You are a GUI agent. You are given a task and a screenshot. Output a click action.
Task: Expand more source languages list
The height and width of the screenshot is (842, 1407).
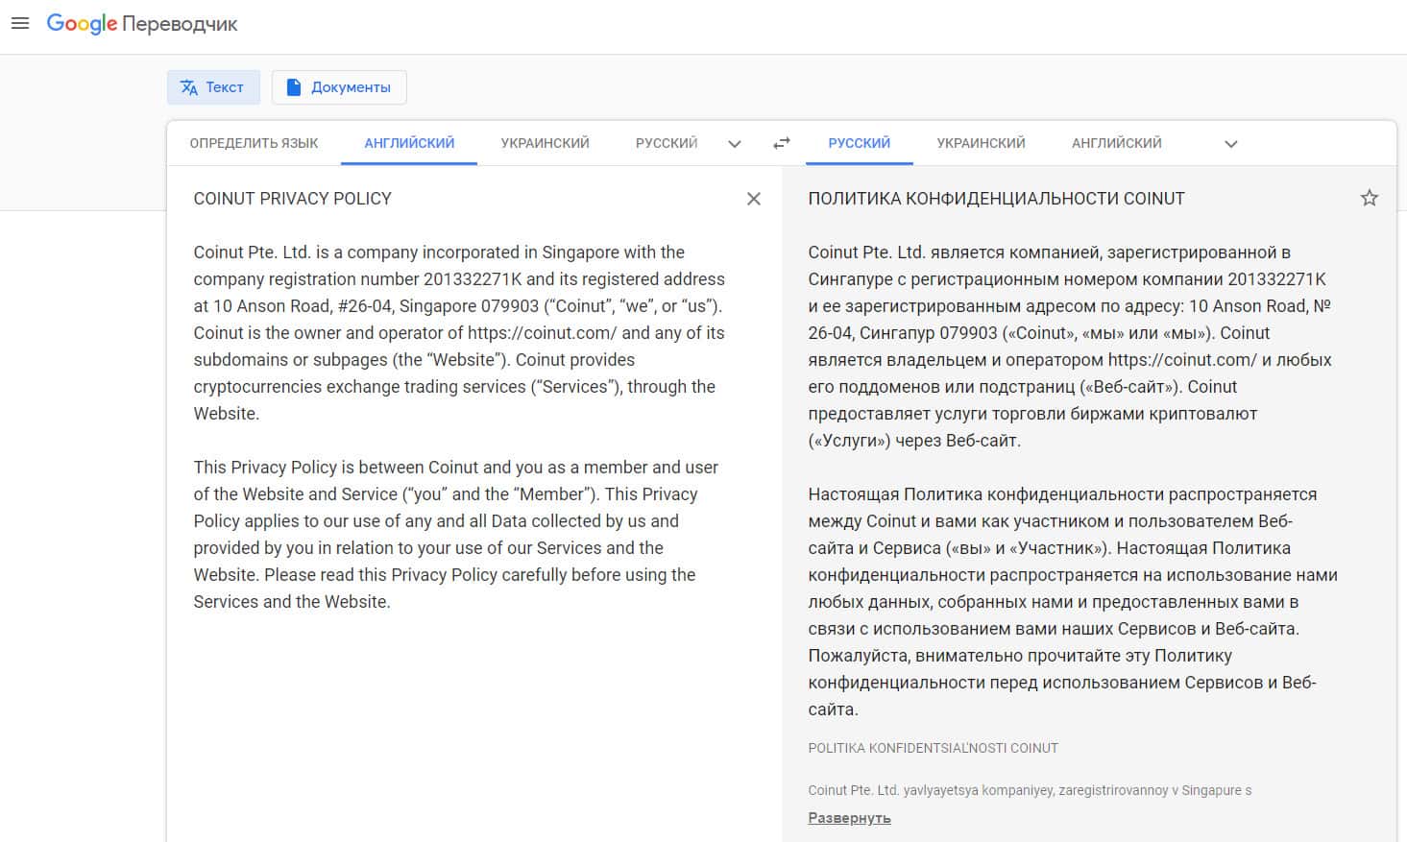(x=735, y=144)
